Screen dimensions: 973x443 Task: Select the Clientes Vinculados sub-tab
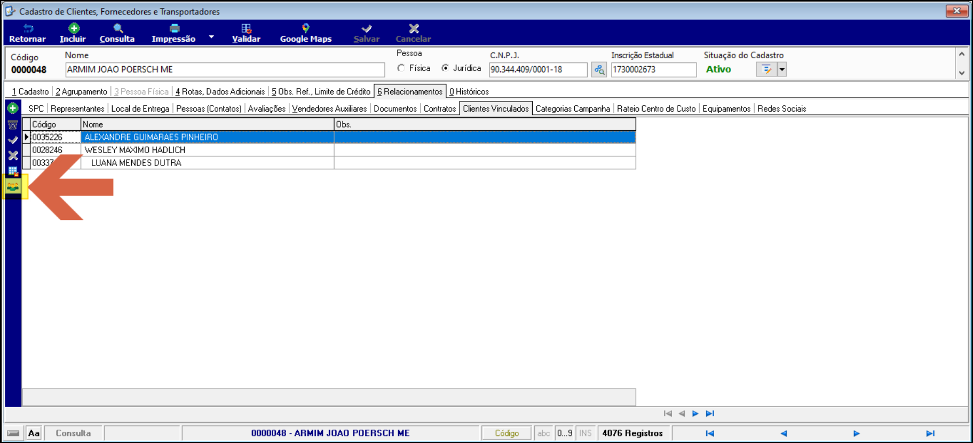[x=496, y=109]
